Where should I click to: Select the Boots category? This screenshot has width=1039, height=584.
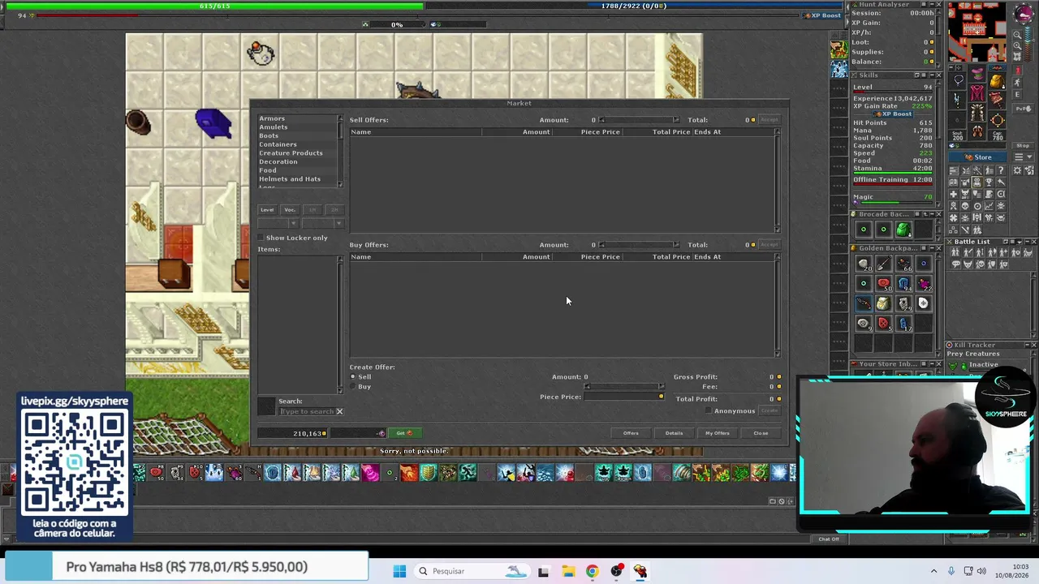(269, 135)
